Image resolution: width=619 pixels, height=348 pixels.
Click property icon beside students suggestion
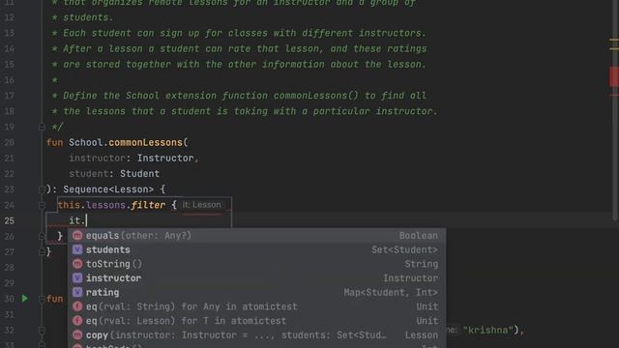click(77, 249)
